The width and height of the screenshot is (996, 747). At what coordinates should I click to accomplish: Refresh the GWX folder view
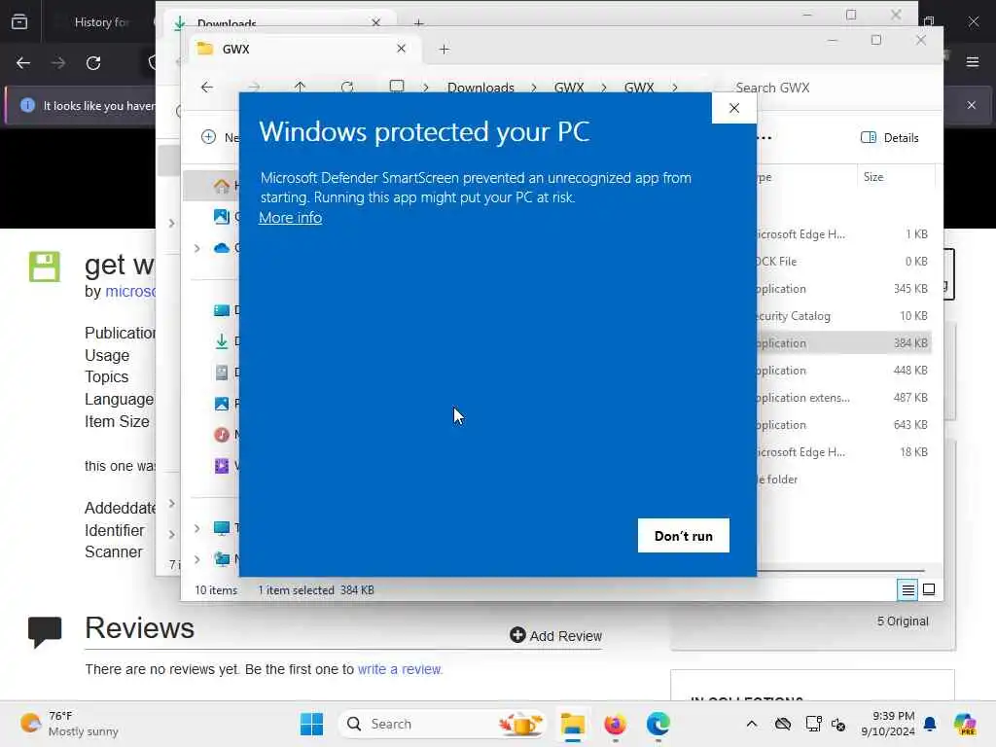pyautogui.click(x=347, y=87)
